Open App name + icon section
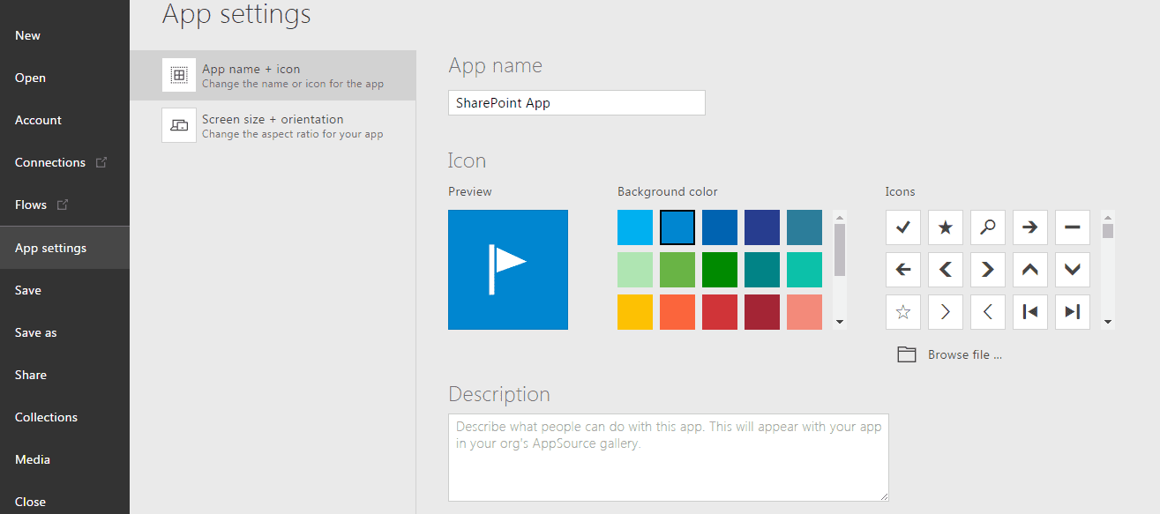This screenshot has width=1160, height=514. tap(273, 75)
